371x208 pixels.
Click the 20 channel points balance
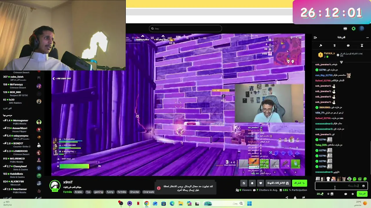(x=320, y=194)
